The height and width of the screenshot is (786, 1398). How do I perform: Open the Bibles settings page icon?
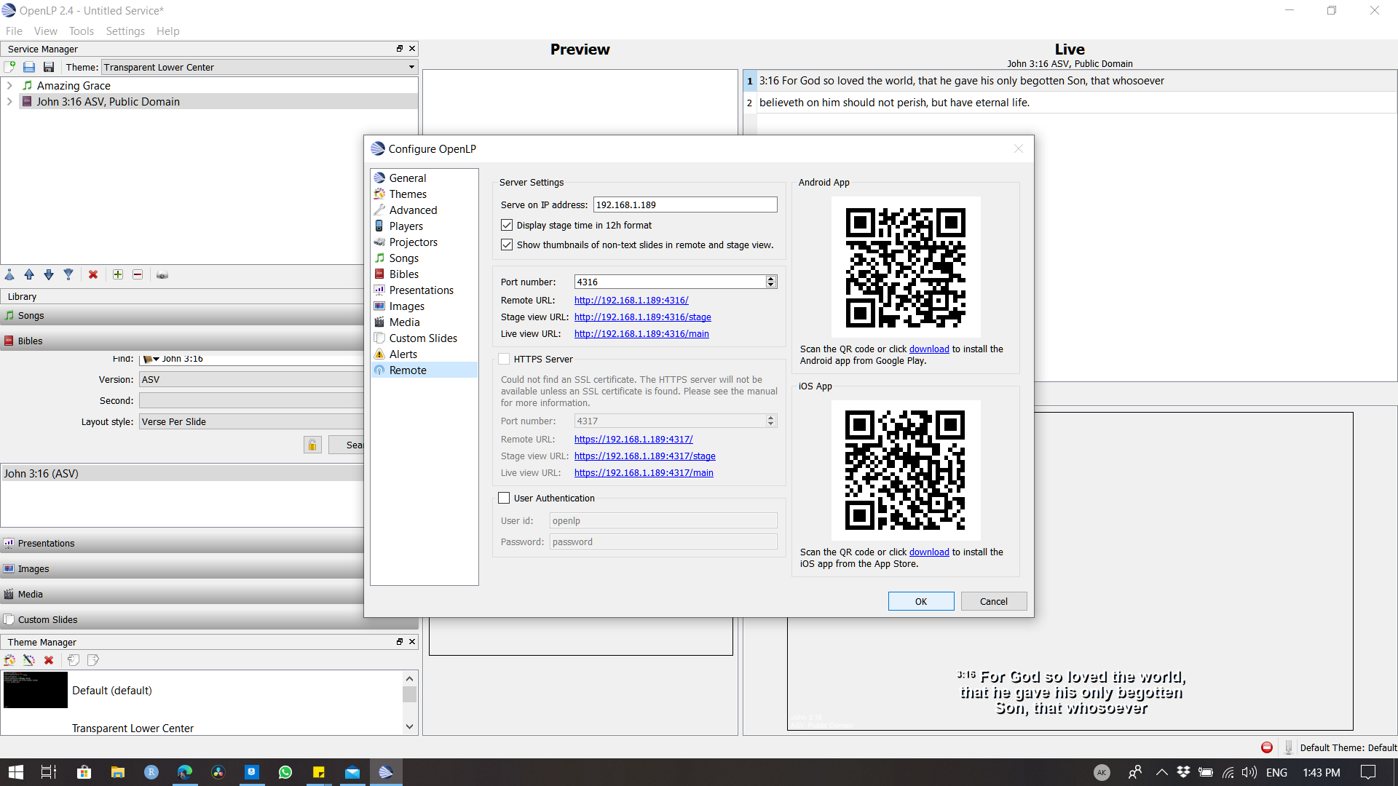(x=379, y=274)
